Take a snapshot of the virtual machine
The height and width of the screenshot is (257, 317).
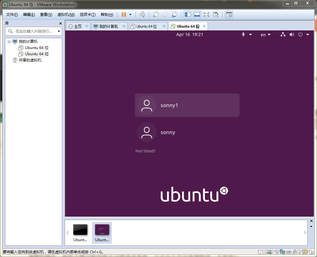pyautogui.click(x=156, y=14)
